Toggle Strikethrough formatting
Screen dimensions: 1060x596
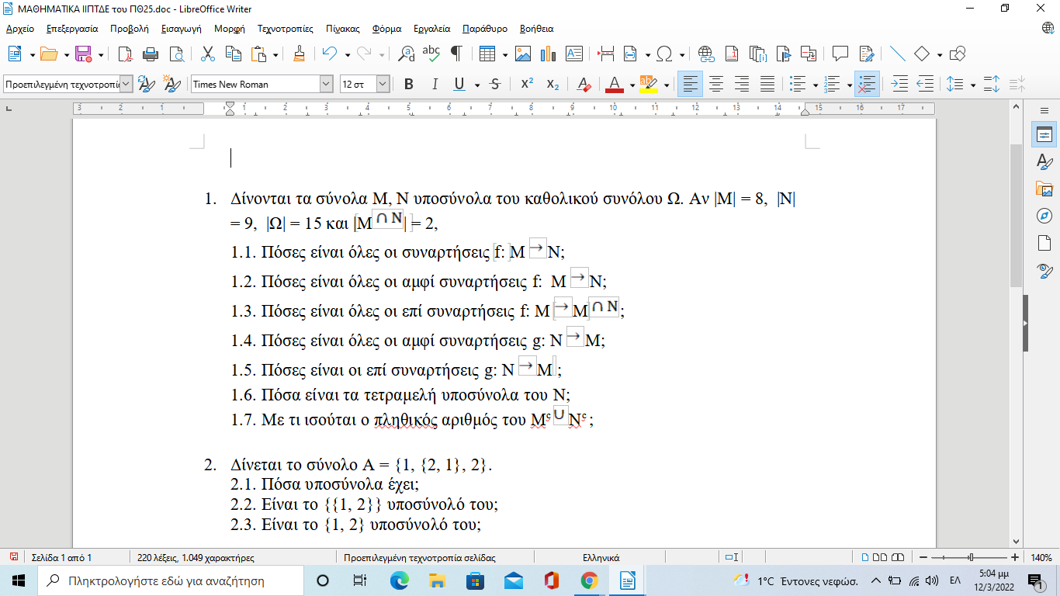coord(495,84)
